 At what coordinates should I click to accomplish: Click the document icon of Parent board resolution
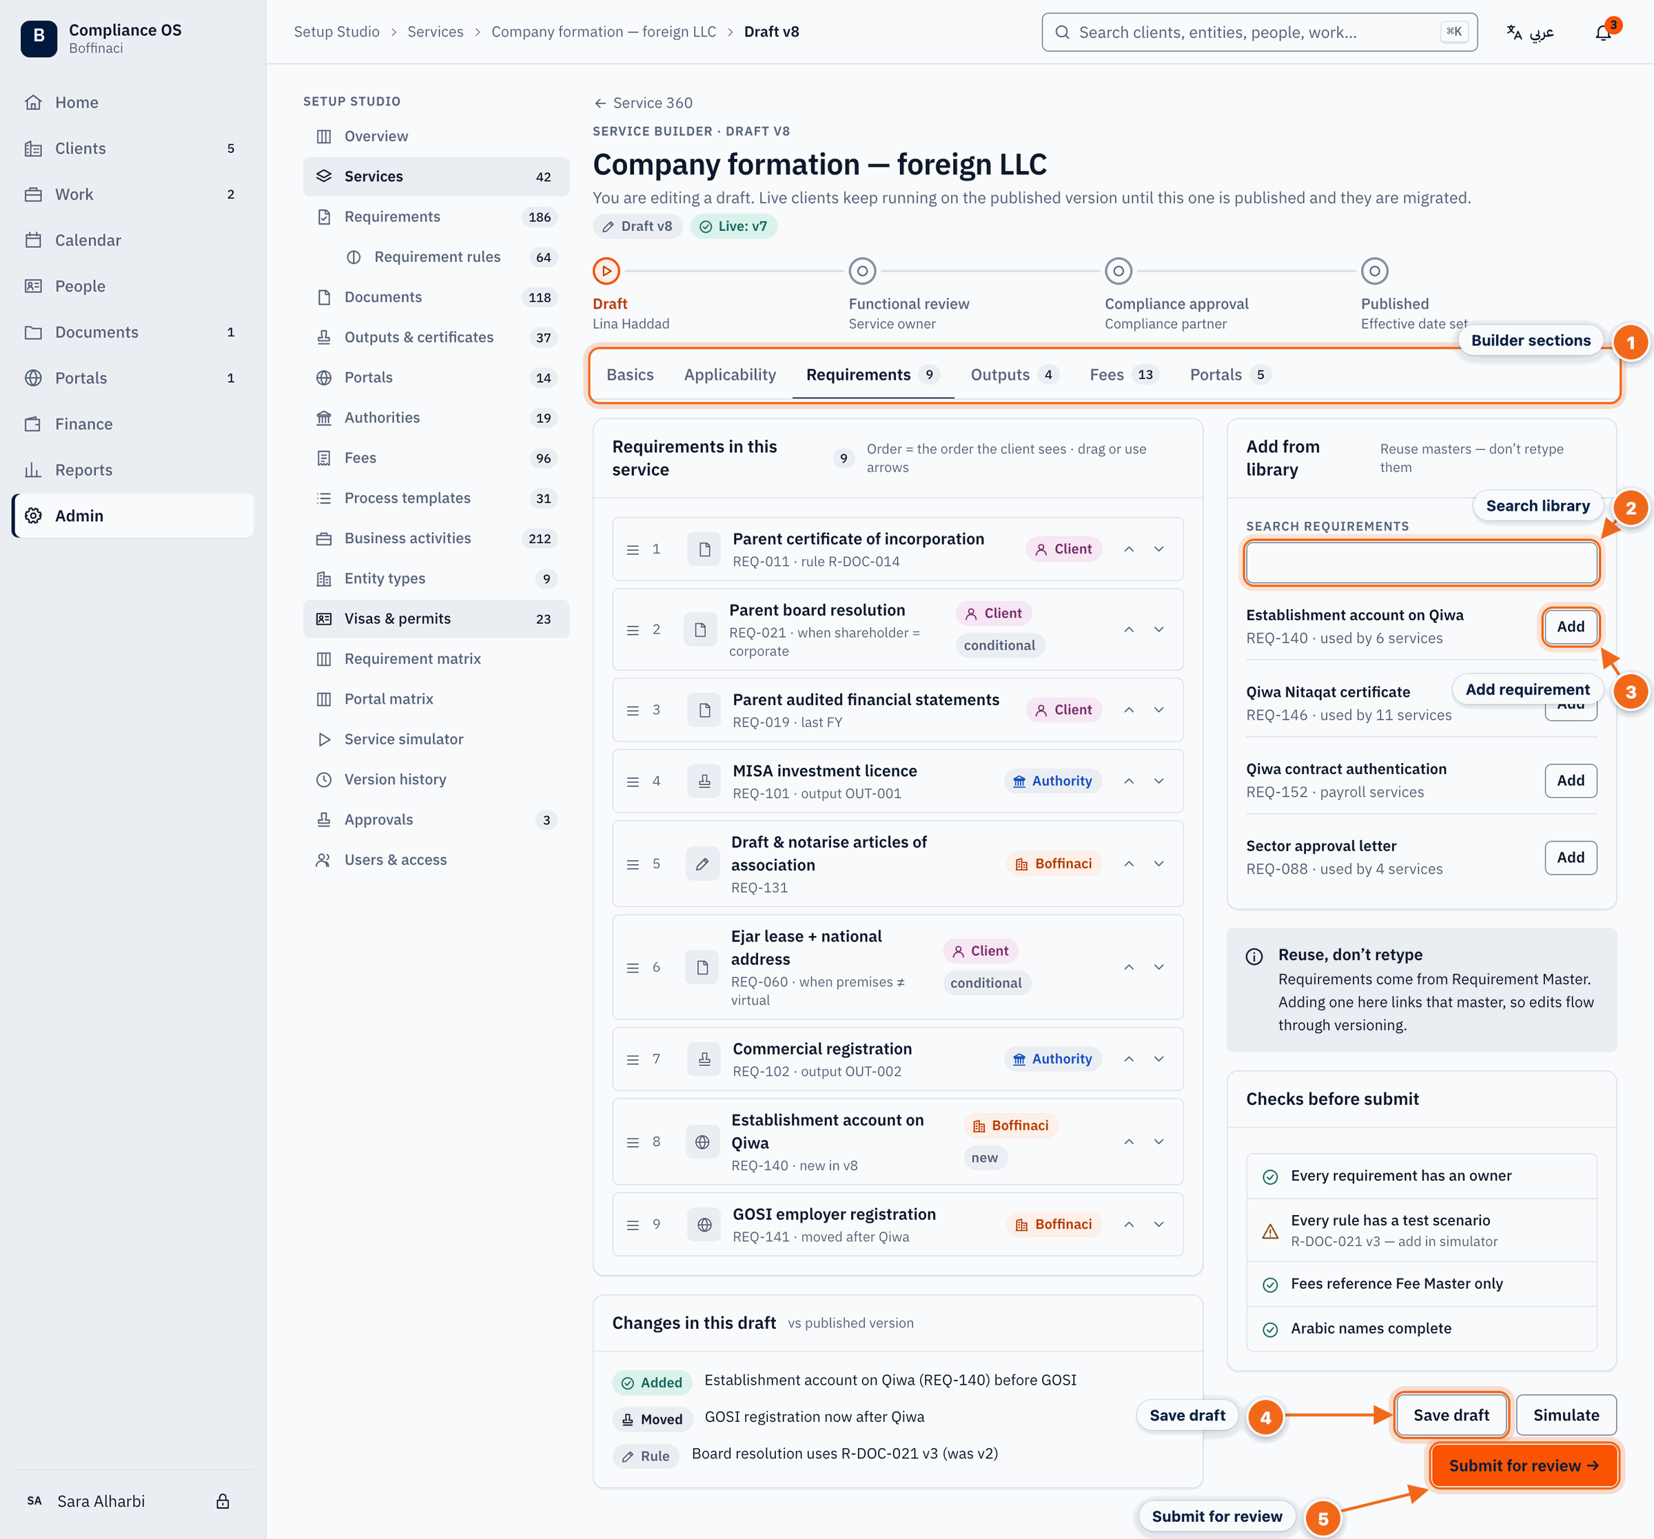click(x=700, y=630)
